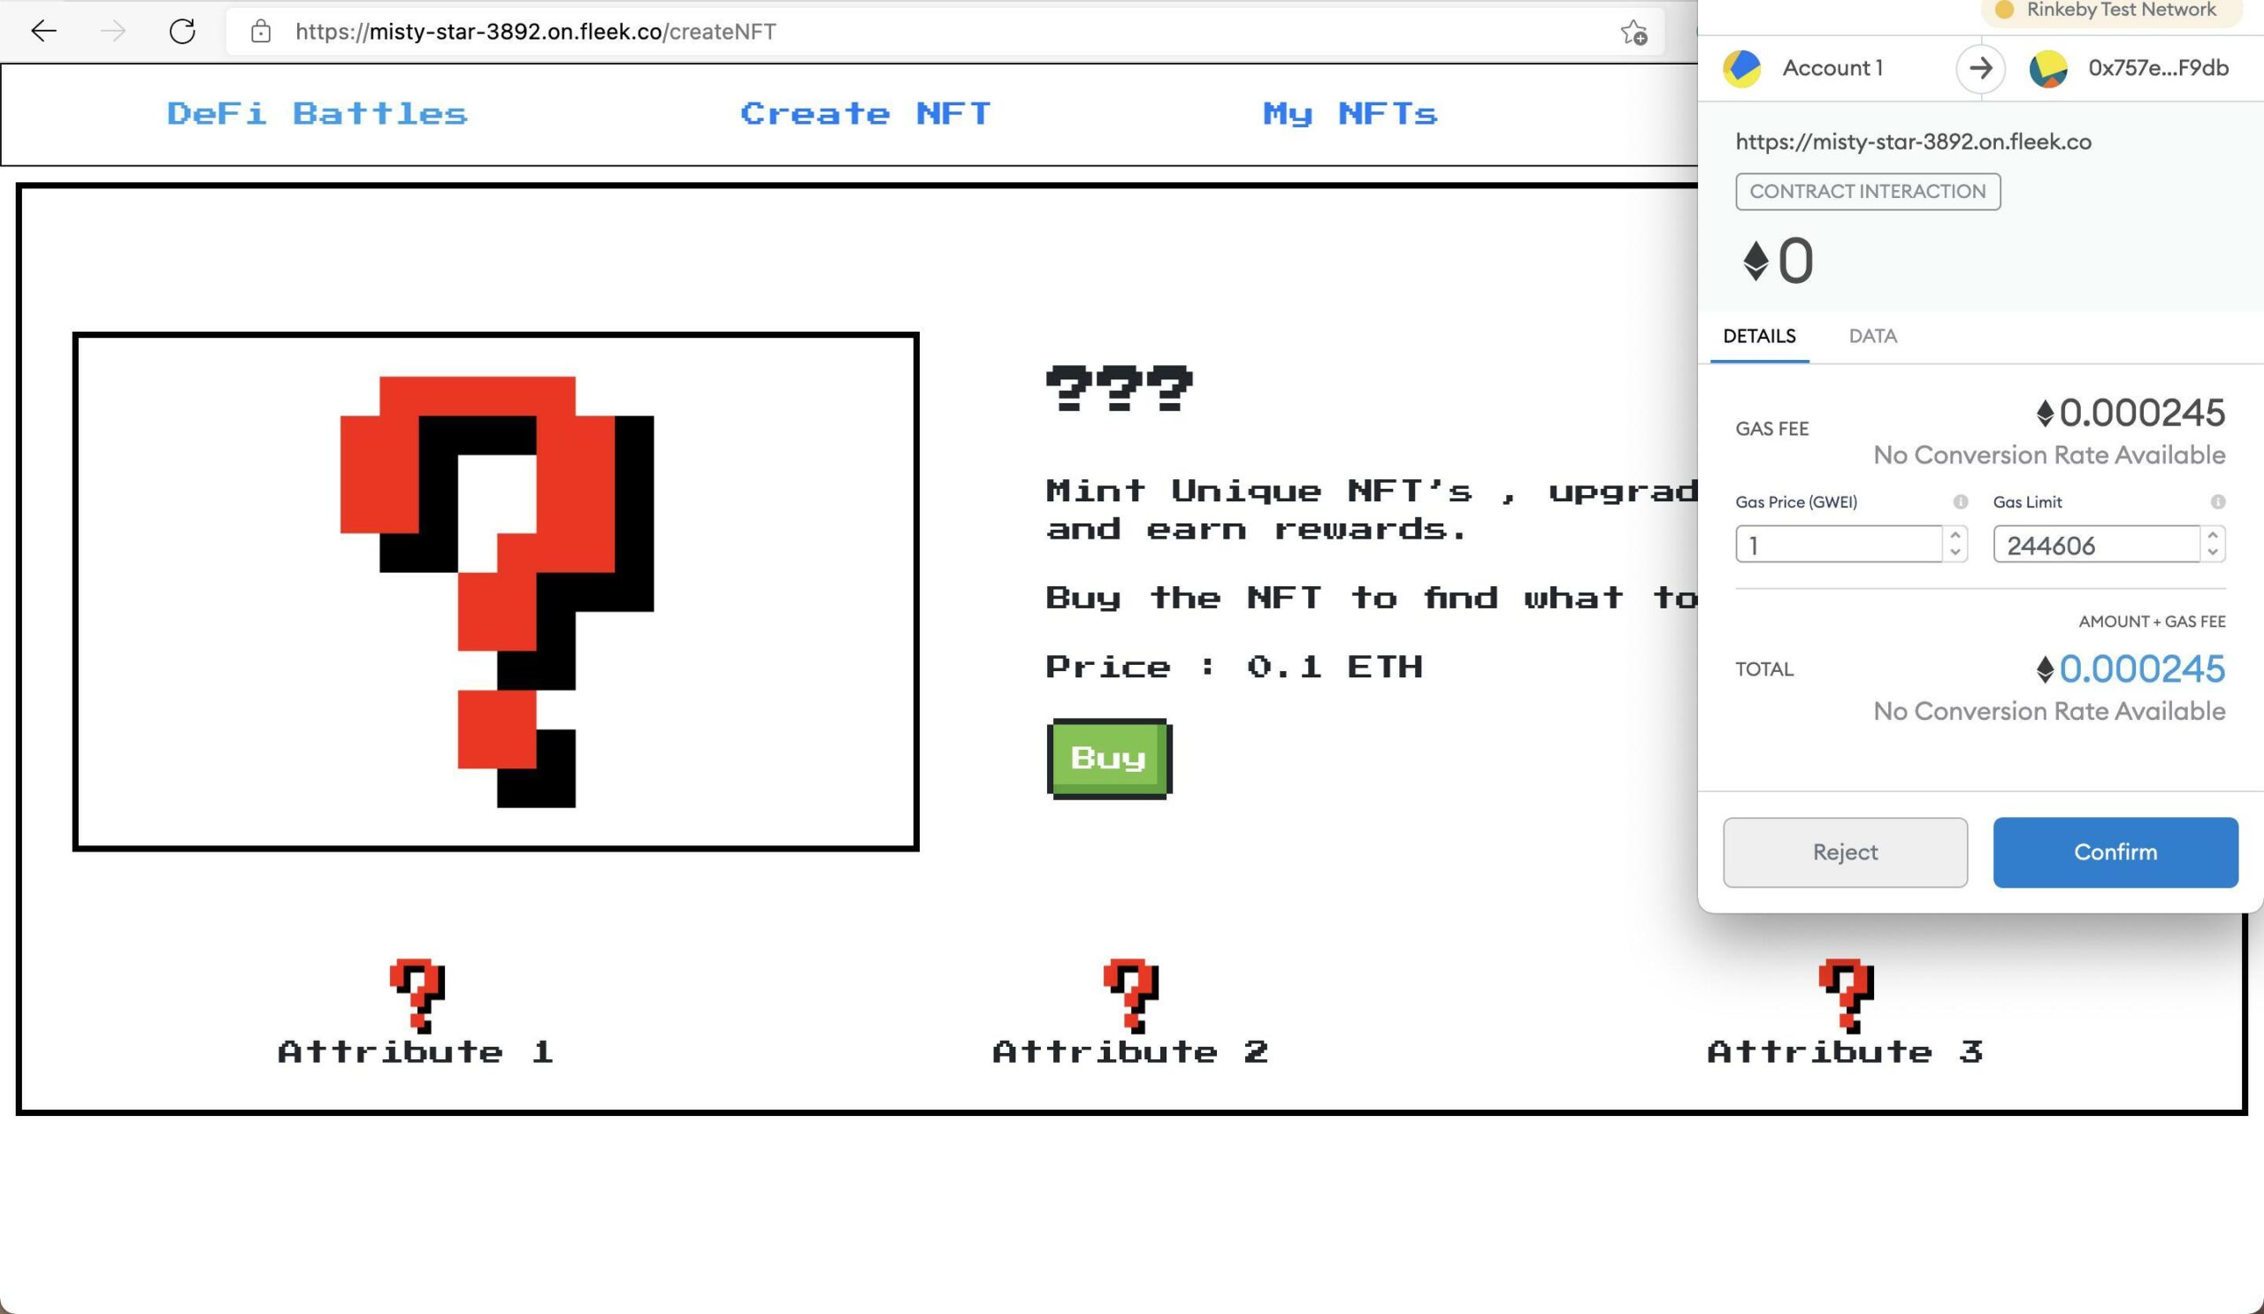This screenshot has height=1314, width=2264.
Task: Click the site lock icon in address bar
Action: tap(261, 32)
